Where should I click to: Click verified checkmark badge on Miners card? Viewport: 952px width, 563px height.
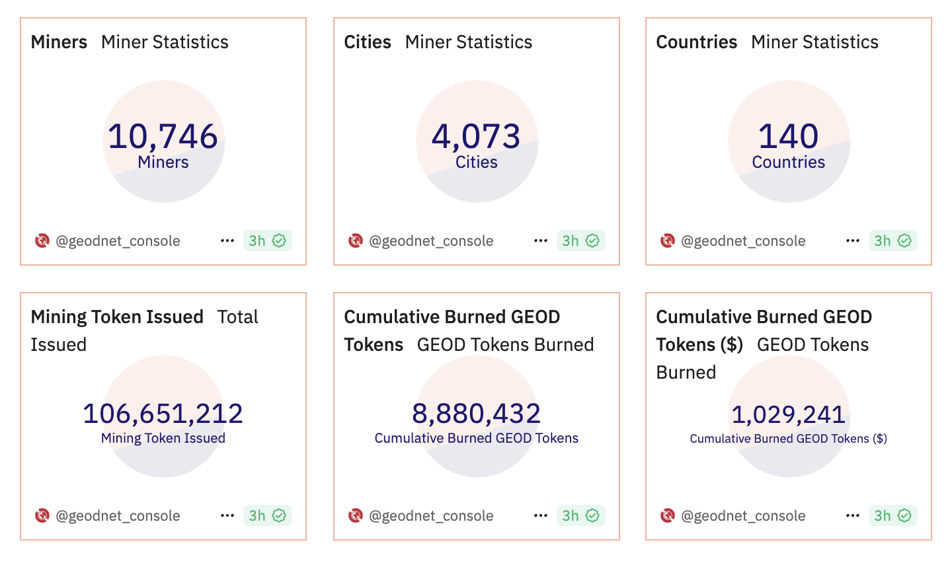coord(279,241)
